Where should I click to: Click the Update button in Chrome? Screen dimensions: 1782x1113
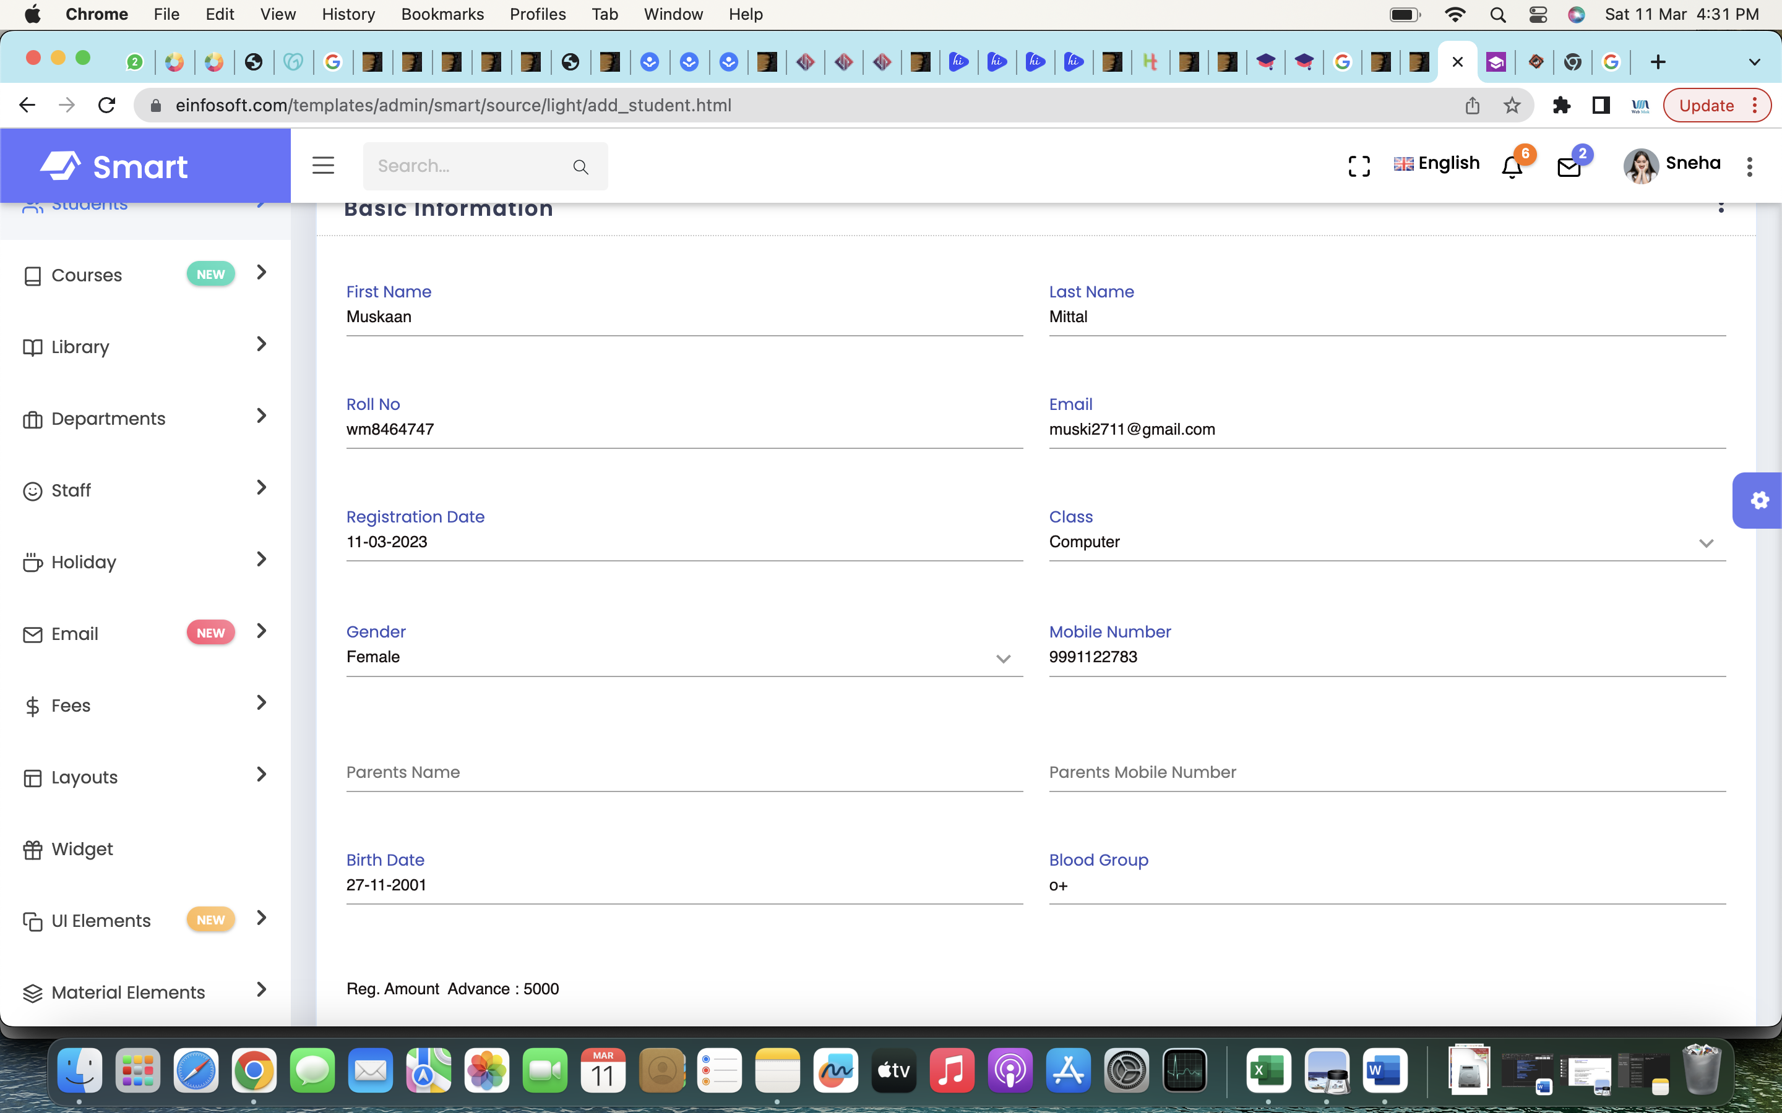pyautogui.click(x=1705, y=105)
